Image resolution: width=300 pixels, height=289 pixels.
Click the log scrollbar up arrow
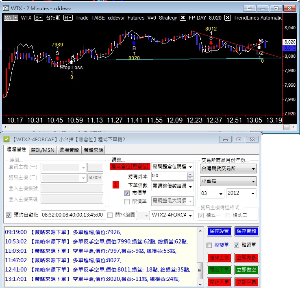coord(200,230)
